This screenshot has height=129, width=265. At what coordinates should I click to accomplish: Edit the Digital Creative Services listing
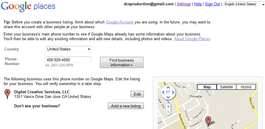point(137,94)
